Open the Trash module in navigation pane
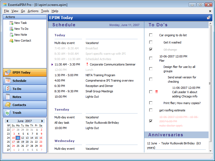 (x=25, y=113)
